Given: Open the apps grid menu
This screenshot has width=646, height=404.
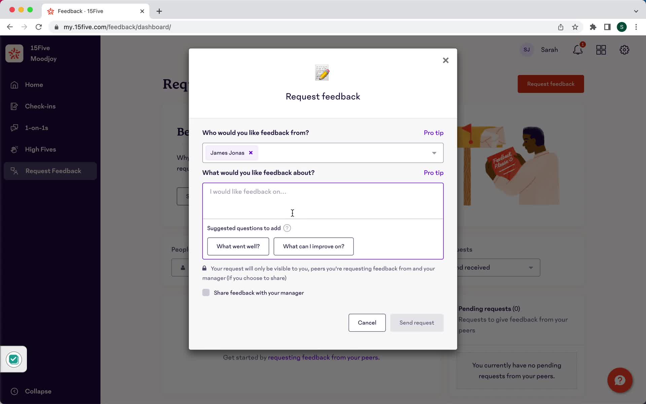Looking at the screenshot, I should click(601, 50).
